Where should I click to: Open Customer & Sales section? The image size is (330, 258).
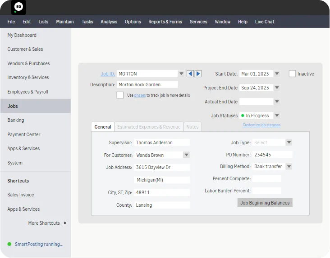[x=25, y=49]
